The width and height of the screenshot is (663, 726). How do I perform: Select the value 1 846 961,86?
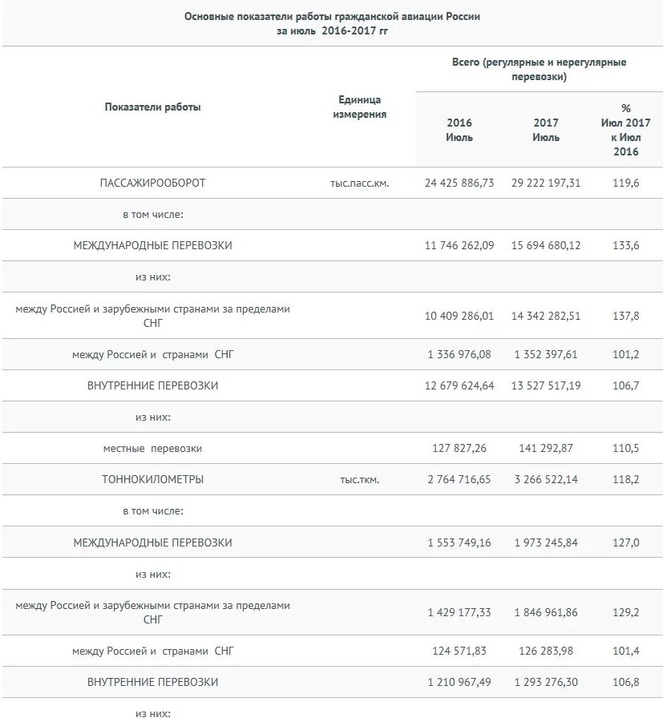click(546, 612)
